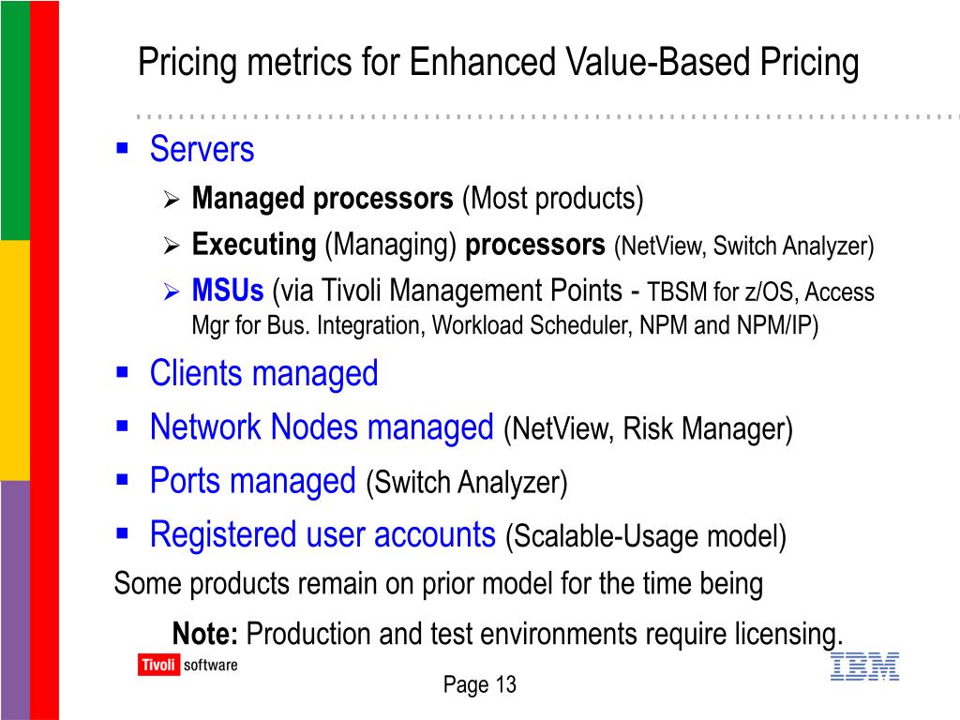Click the red Tivoli logo badge
This screenshot has height=720, width=960.
pyautogui.click(x=159, y=665)
